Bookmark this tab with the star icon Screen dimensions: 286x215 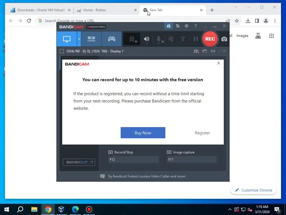(x=237, y=21)
